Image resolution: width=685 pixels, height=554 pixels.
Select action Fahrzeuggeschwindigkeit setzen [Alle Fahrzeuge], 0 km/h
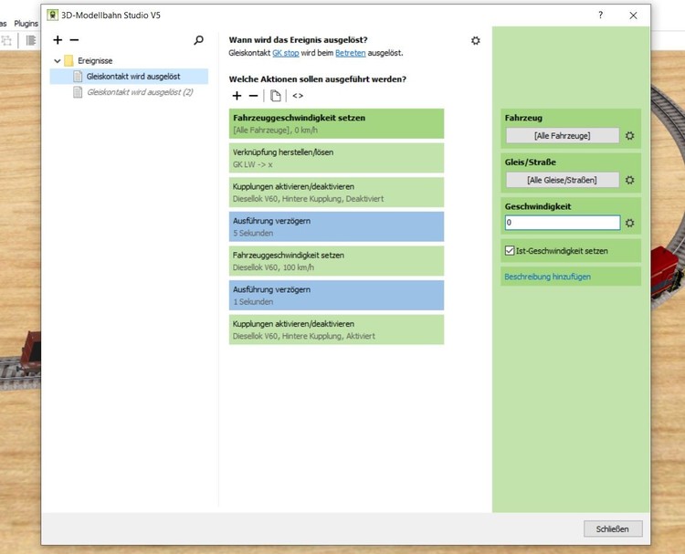tap(336, 123)
